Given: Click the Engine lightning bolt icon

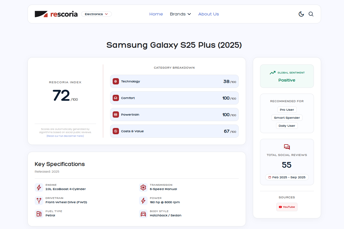Looking at the screenshot, I should coord(39,187).
